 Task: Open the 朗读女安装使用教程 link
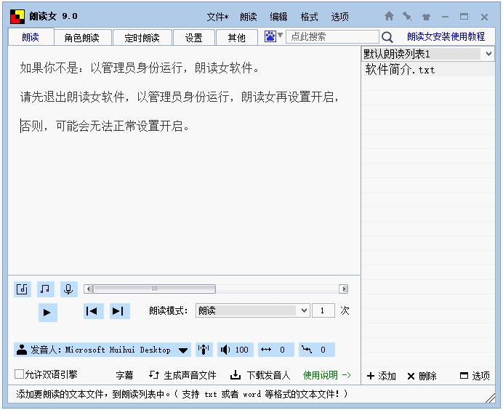coord(446,36)
